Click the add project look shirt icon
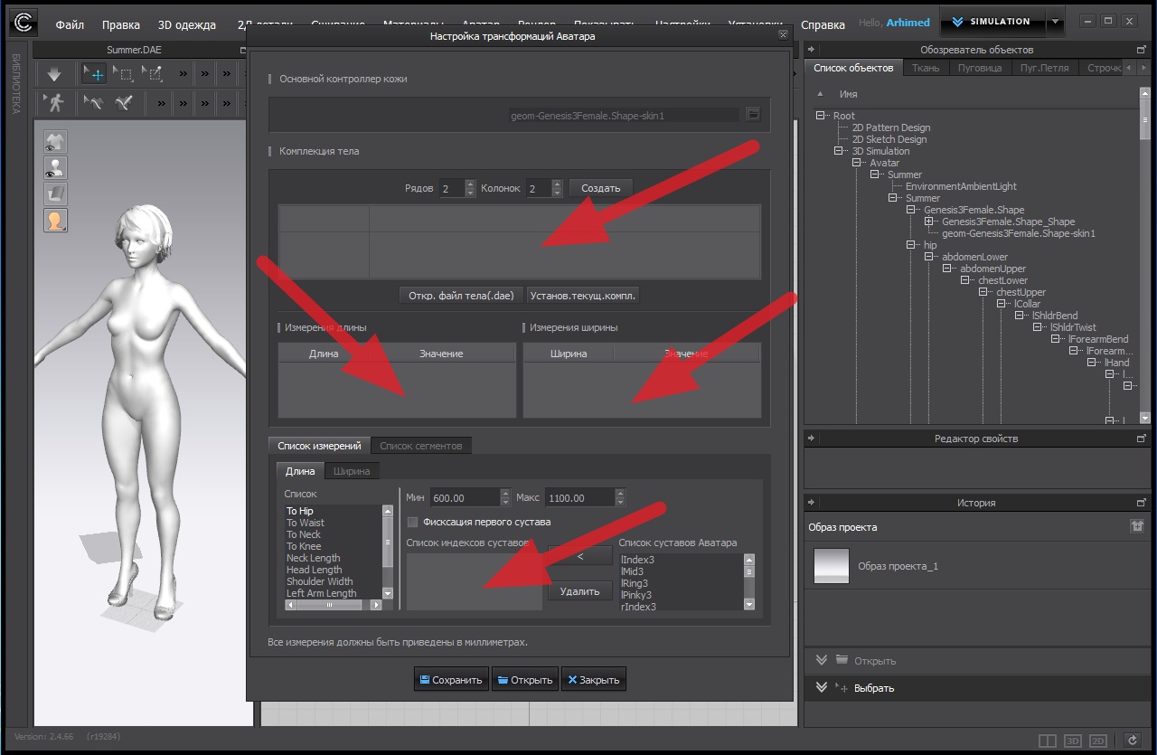1157x755 pixels. click(x=1136, y=526)
